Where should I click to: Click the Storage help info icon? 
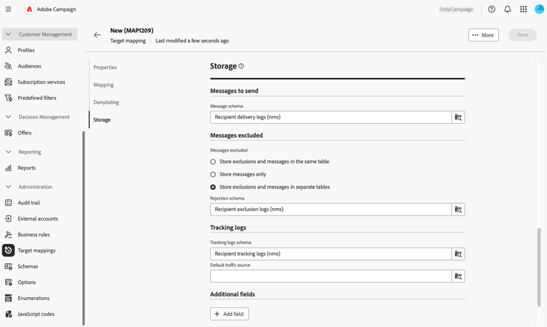pyautogui.click(x=241, y=66)
